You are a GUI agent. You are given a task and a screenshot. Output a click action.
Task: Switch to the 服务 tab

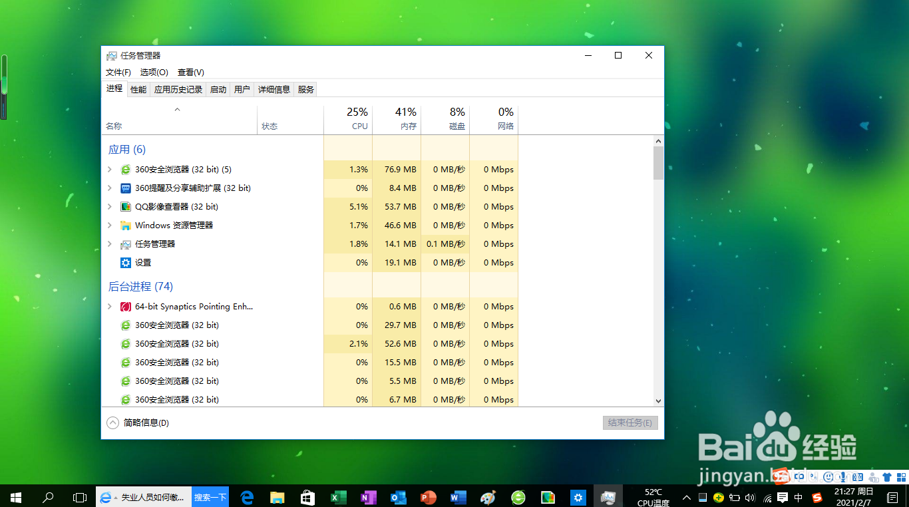(x=306, y=90)
